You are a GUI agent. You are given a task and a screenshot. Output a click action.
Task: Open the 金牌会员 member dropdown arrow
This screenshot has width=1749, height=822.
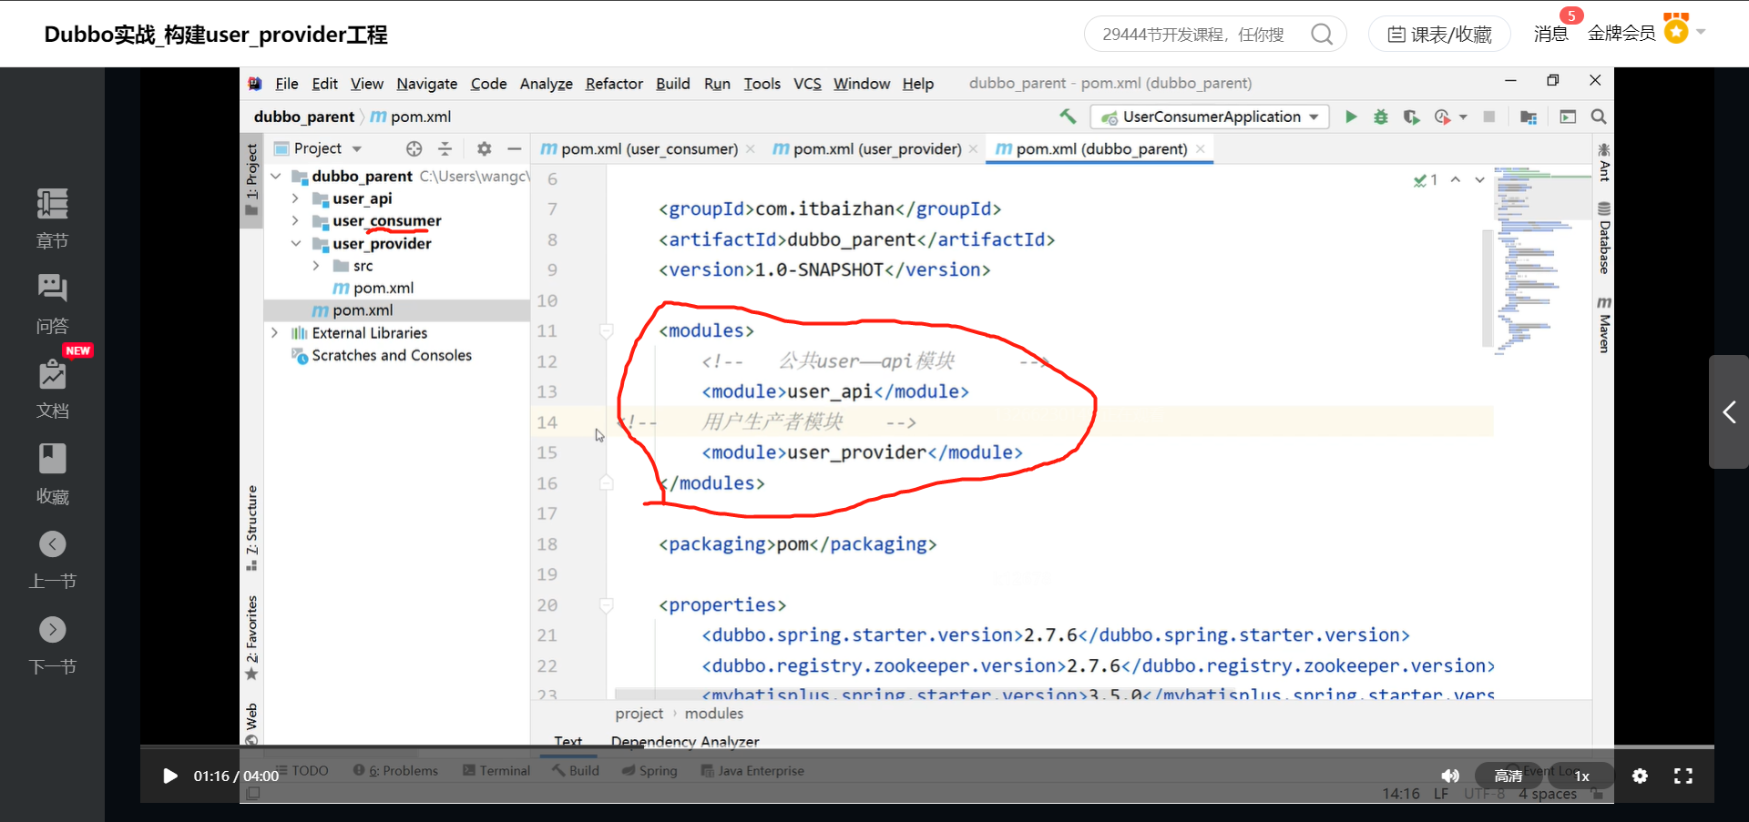click(x=1701, y=32)
